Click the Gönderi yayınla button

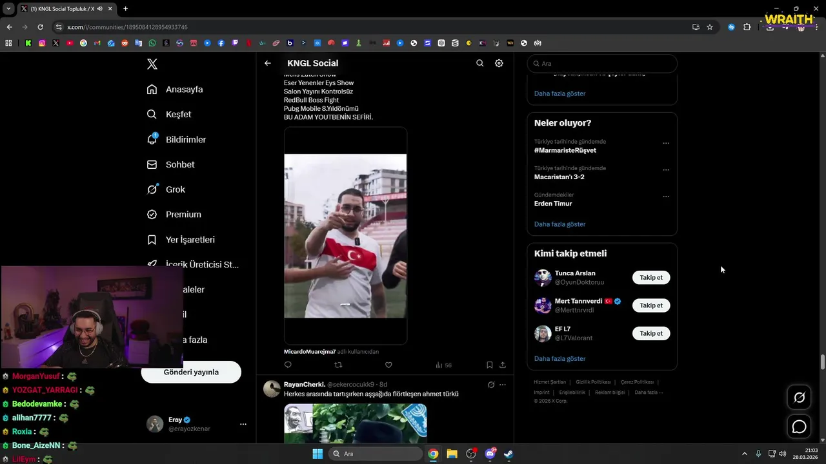point(191,372)
